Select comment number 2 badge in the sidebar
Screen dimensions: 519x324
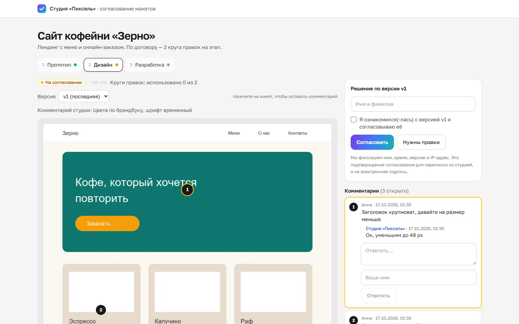pos(354,320)
